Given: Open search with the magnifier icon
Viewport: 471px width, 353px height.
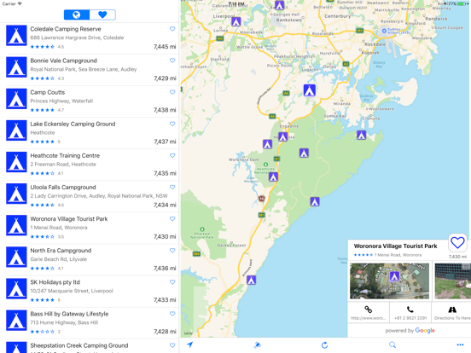Looking at the screenshot, I should click(392, 344).
